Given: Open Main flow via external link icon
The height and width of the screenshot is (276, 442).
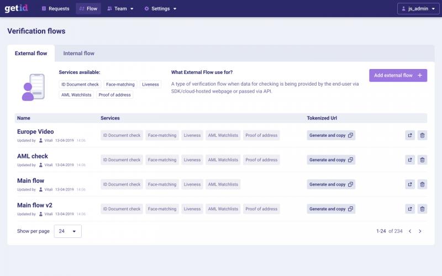Looking at the screenshot, I should point(410,184).
